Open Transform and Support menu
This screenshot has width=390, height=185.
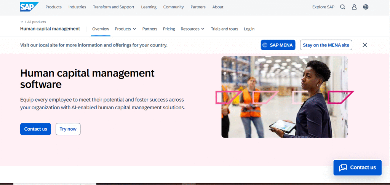point(113,7)
